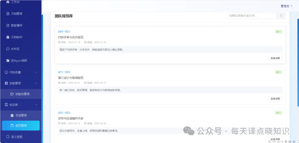Click calendar icon beside 实施：2025-03-20
Viewport: 299px width, 143px height.
tap(85, 123)
